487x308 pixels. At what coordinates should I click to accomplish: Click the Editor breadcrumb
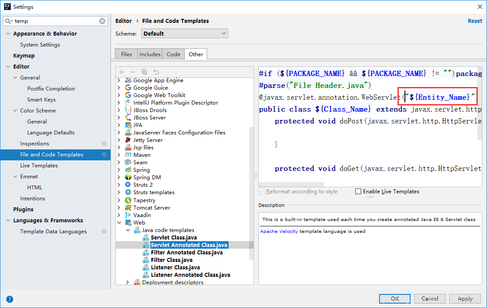pyautogui.click(x=124, y=21)
